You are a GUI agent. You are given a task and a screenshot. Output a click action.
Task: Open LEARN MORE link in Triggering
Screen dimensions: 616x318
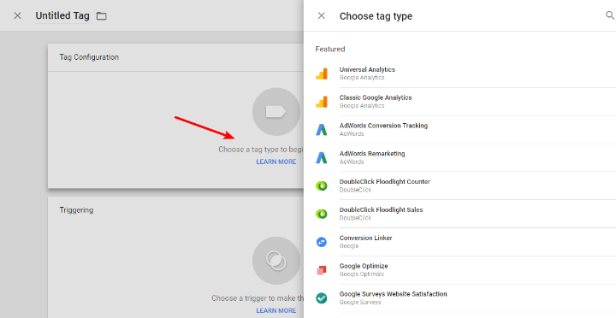276,310
